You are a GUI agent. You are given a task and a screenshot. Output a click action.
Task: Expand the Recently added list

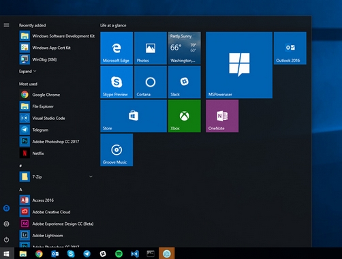27,72
